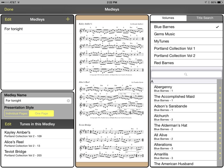Tap the Wi-Fi status icon
This screenshot has height=168, width=224.
click(x=19, y=2)
